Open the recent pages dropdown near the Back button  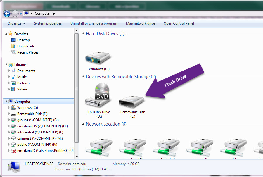pos(20,13)
